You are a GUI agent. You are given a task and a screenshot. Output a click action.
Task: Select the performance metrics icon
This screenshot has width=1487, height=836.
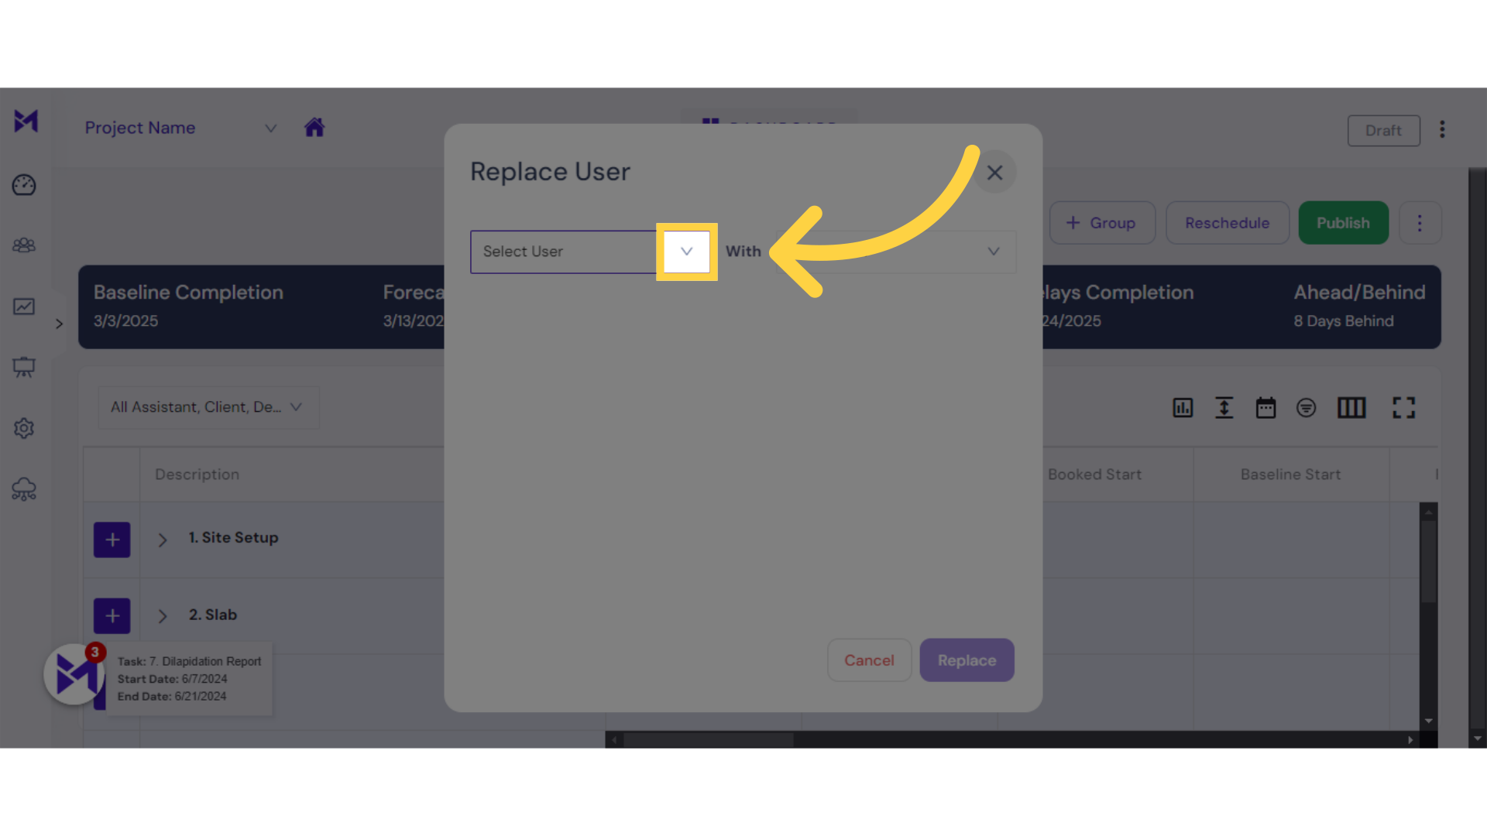click(x=1183, y=407)
